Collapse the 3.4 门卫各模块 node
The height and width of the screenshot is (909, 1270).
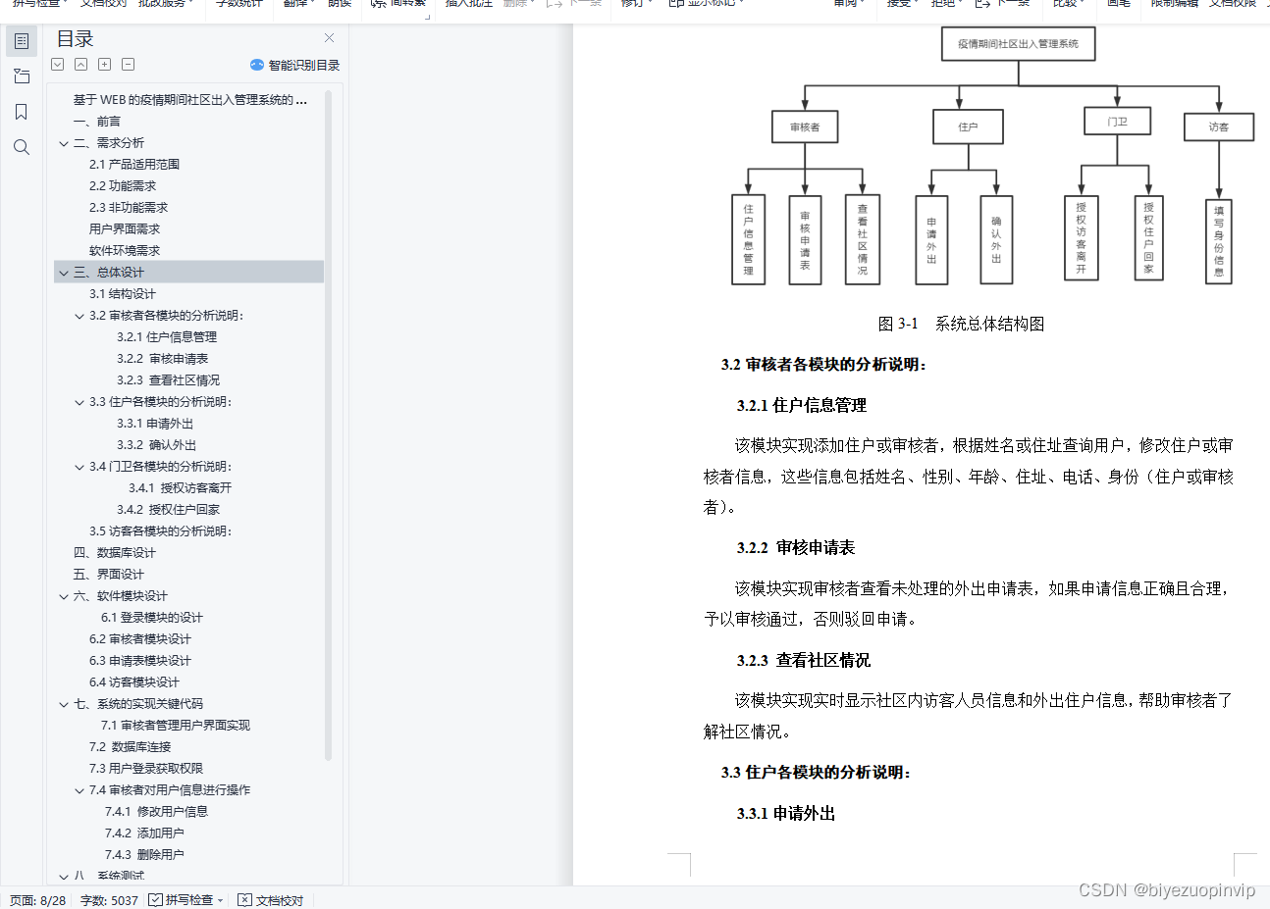point(79,467)
